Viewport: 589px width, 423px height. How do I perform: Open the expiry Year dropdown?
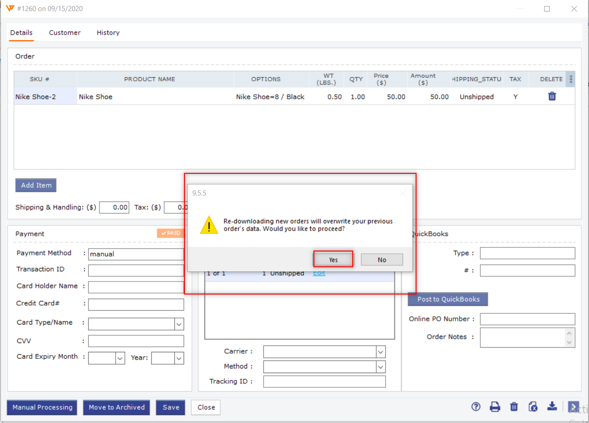pyautogui.click(x=179, y=358)
